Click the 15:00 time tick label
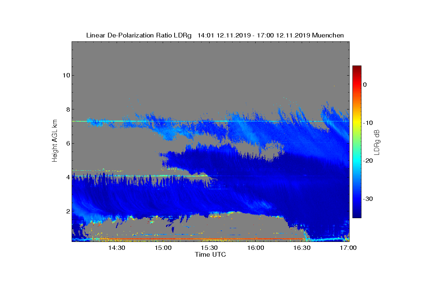Viewport: 432px width, 288px height. 163,248
